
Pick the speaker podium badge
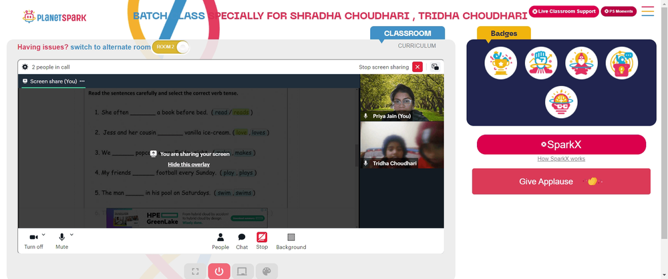coord(622,63)
